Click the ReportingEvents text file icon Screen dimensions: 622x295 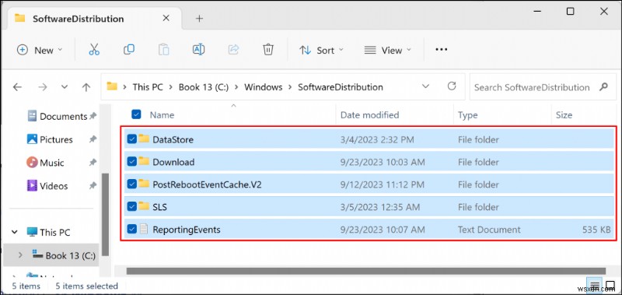144,229
